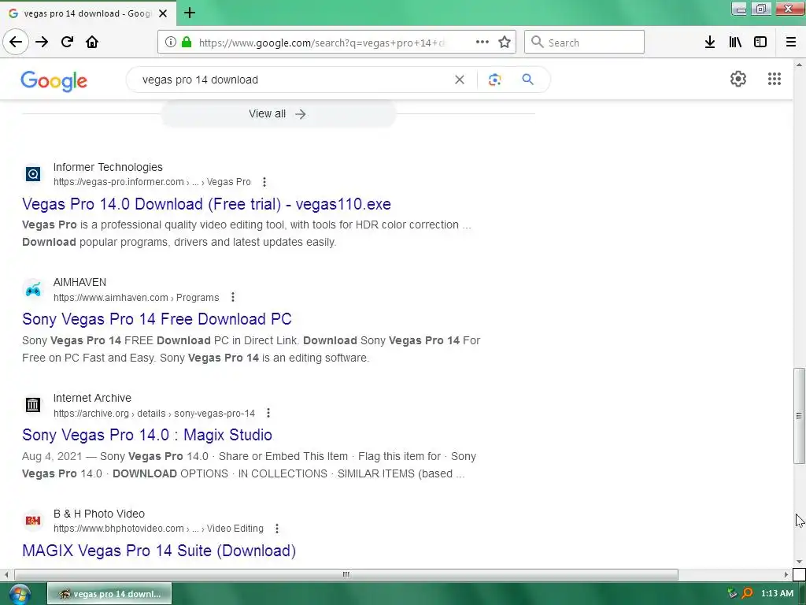Viewport: 806px width, 605px height.
Task: Click the horizontal scrollbar thumb
Action: (346, 574)
